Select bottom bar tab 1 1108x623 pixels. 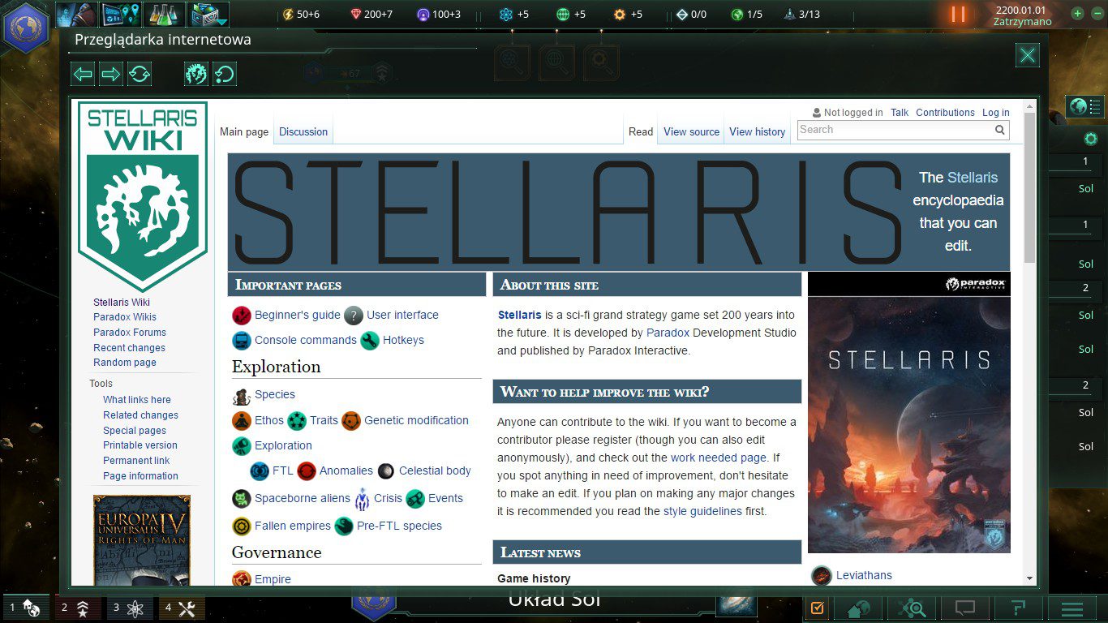point(25,608)
